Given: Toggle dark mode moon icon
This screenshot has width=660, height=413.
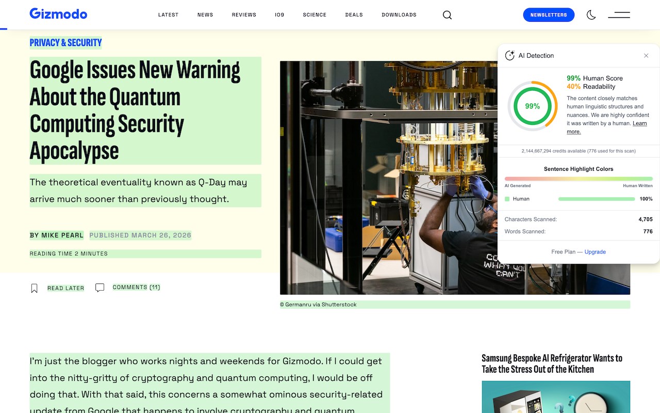Looking at the screenshot, I should click(591, 15).
